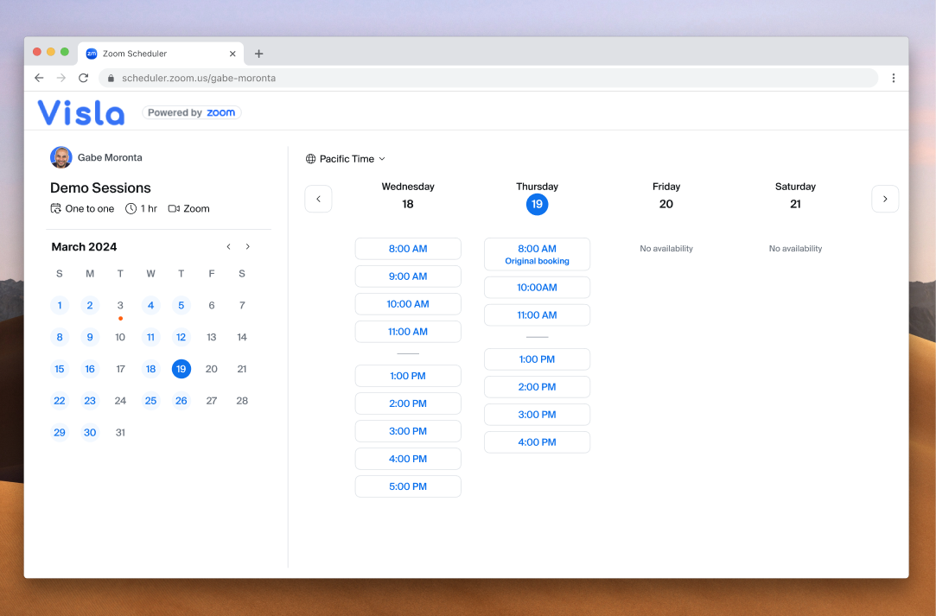Open a new browser tab
The width and height of the screenshot is (936, 616).
pyautogui.click(x=258, y=54)
